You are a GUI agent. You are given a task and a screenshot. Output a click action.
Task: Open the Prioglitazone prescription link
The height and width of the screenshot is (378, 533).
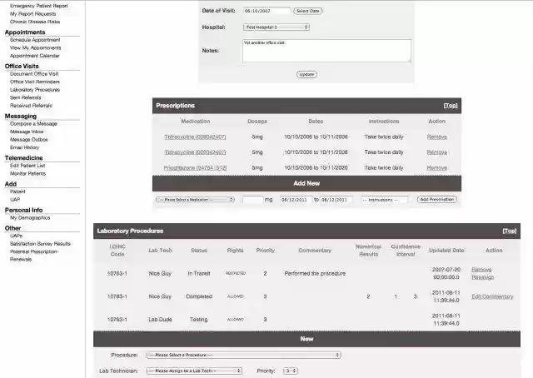point(195,168)
